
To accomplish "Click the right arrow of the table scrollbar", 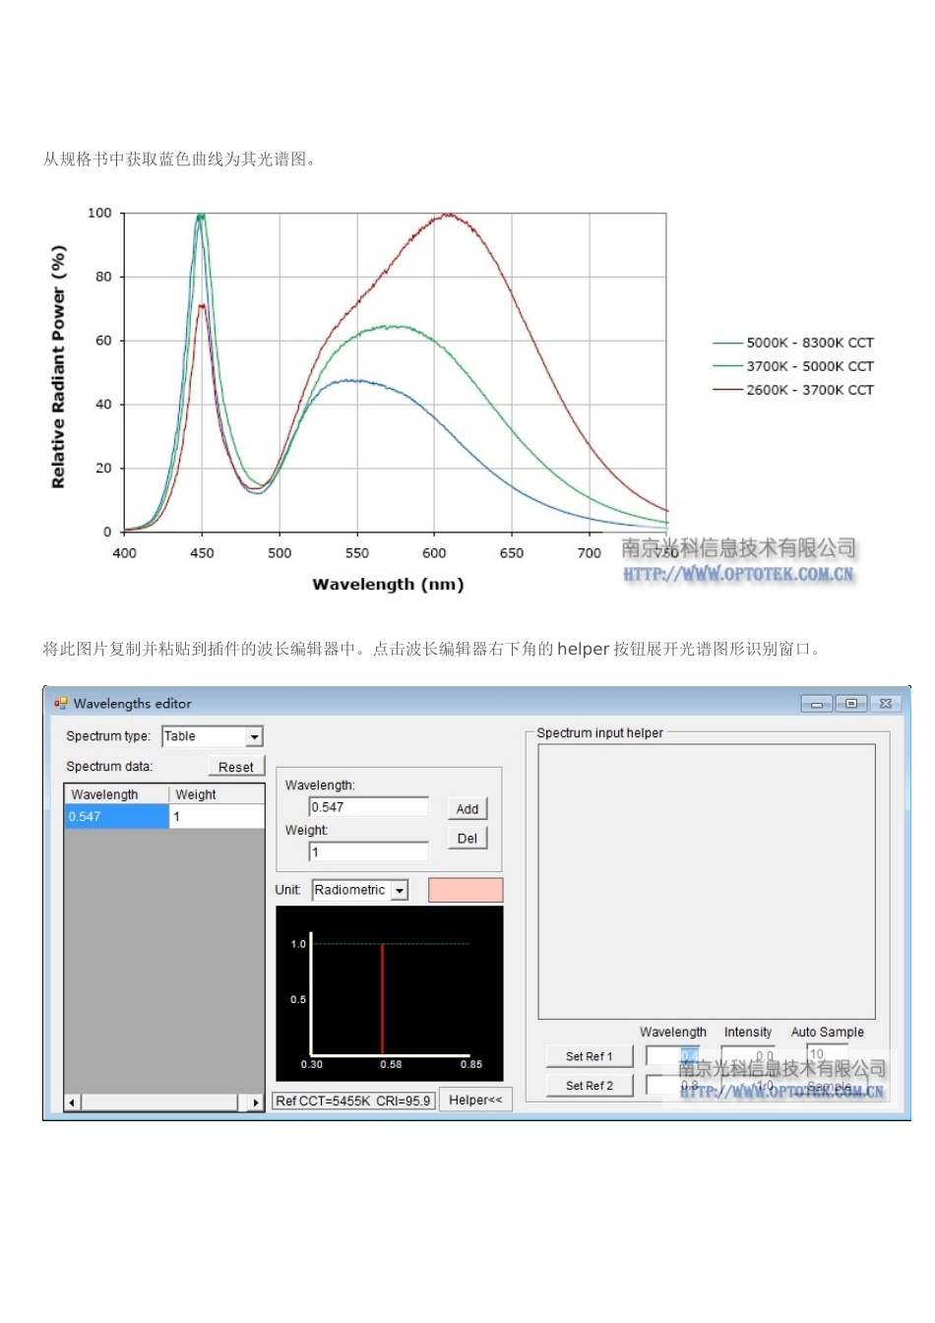I will [x=256, y=1102].
